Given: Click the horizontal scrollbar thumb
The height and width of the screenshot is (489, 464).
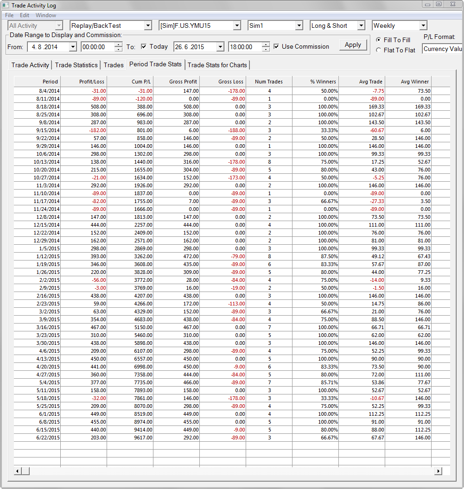Looking at the screenshot, I should [25, 471].
